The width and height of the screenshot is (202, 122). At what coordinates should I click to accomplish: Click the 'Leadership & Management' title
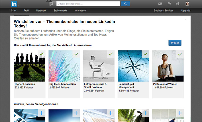[126, 86]
